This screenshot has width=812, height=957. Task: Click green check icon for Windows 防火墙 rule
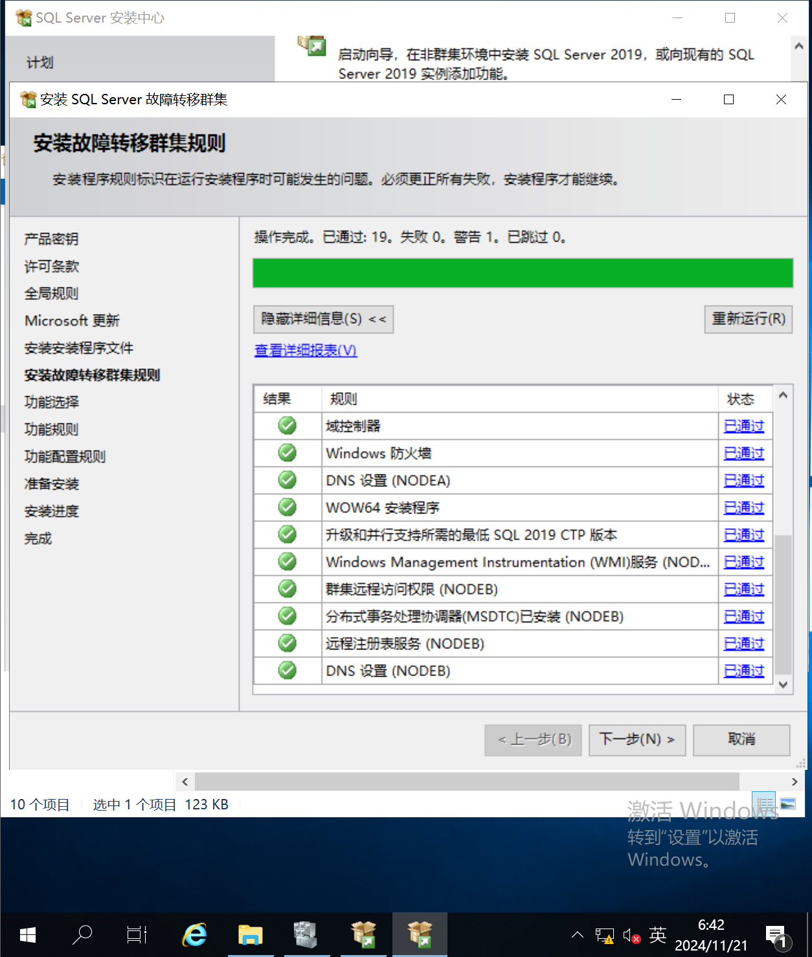click(x=287, y=453)
